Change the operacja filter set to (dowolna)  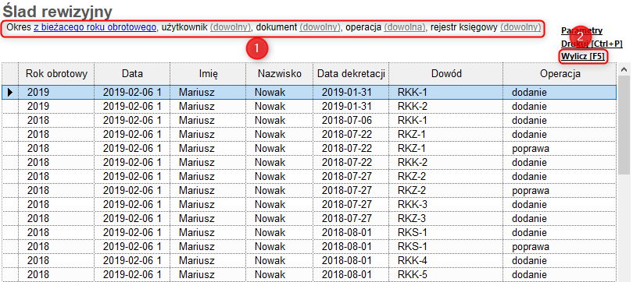coord(405,27)
